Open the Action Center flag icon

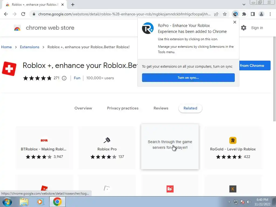[x=242, y=202]
